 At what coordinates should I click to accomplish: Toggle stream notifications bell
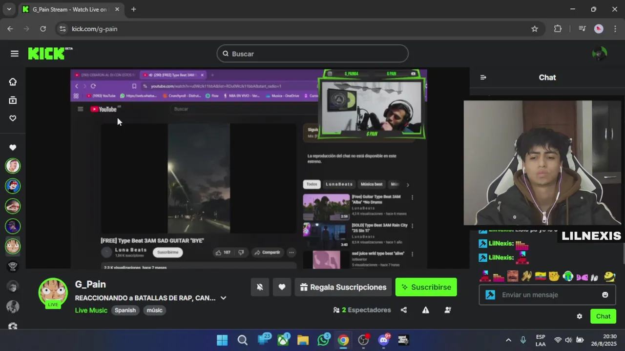click(x=260, y=287)
